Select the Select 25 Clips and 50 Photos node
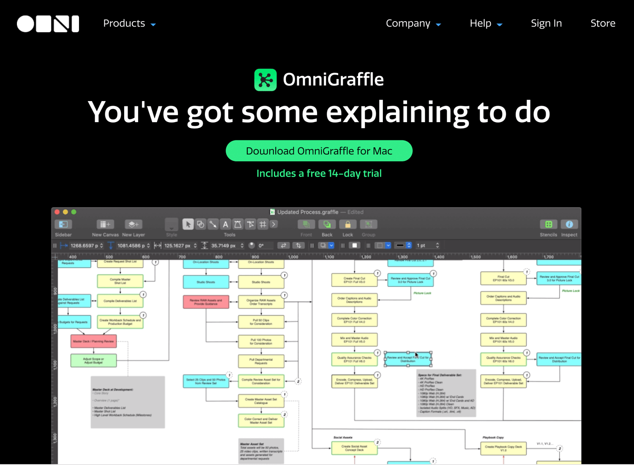This screenshot has height=465, width=634. [x=206, y=381]
